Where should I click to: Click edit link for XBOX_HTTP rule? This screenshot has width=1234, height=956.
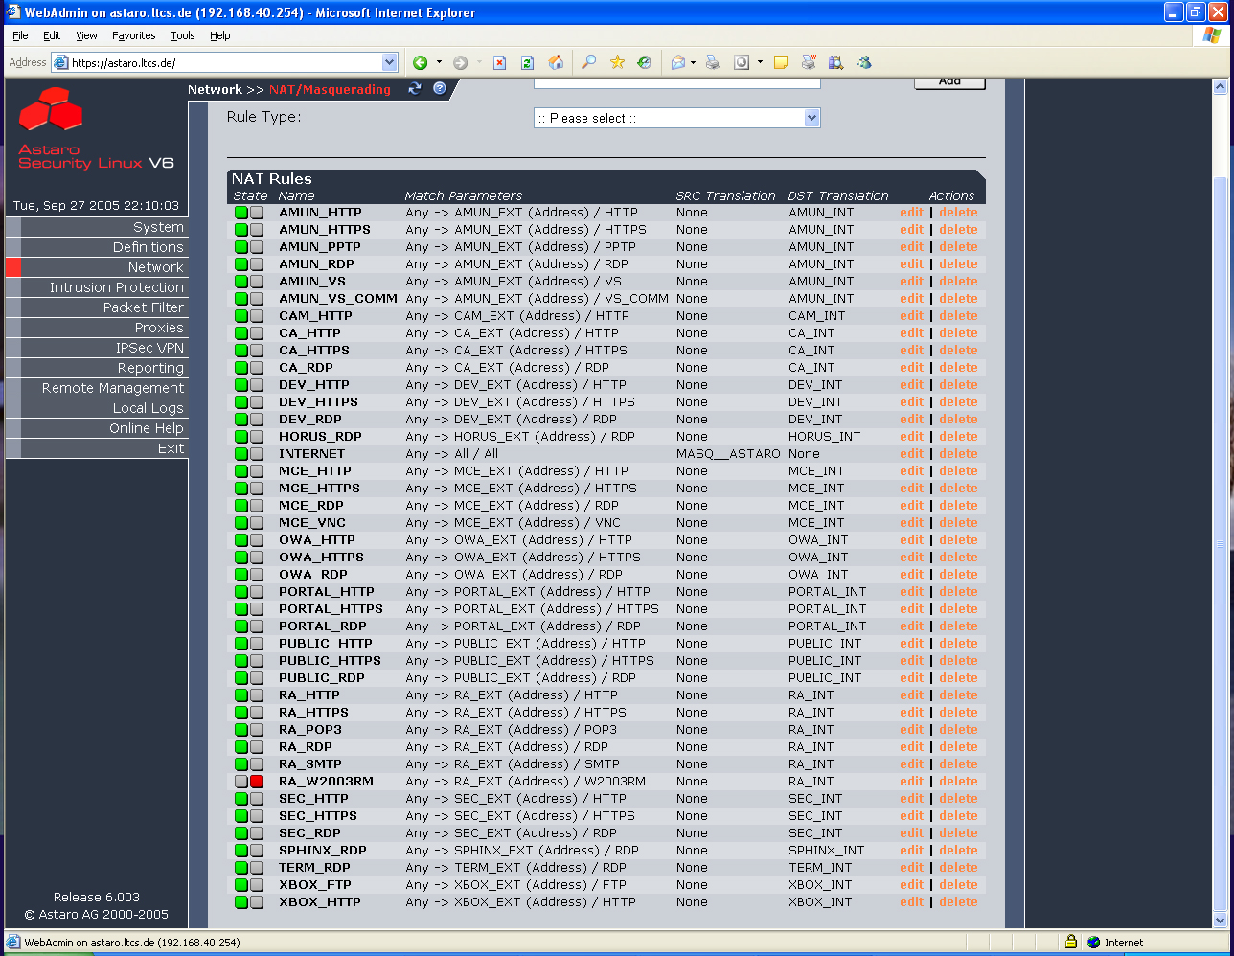point(911,902)
